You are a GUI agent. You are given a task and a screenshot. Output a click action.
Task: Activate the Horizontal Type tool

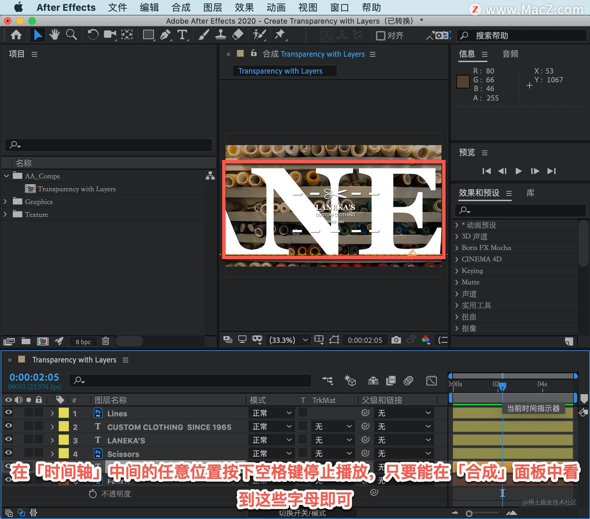[183, 35]
